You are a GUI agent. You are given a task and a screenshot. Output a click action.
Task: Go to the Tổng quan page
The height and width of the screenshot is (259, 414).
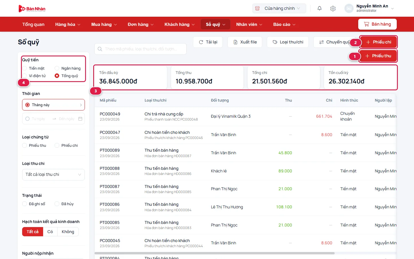pyautogui.click(x=33, y=24)
